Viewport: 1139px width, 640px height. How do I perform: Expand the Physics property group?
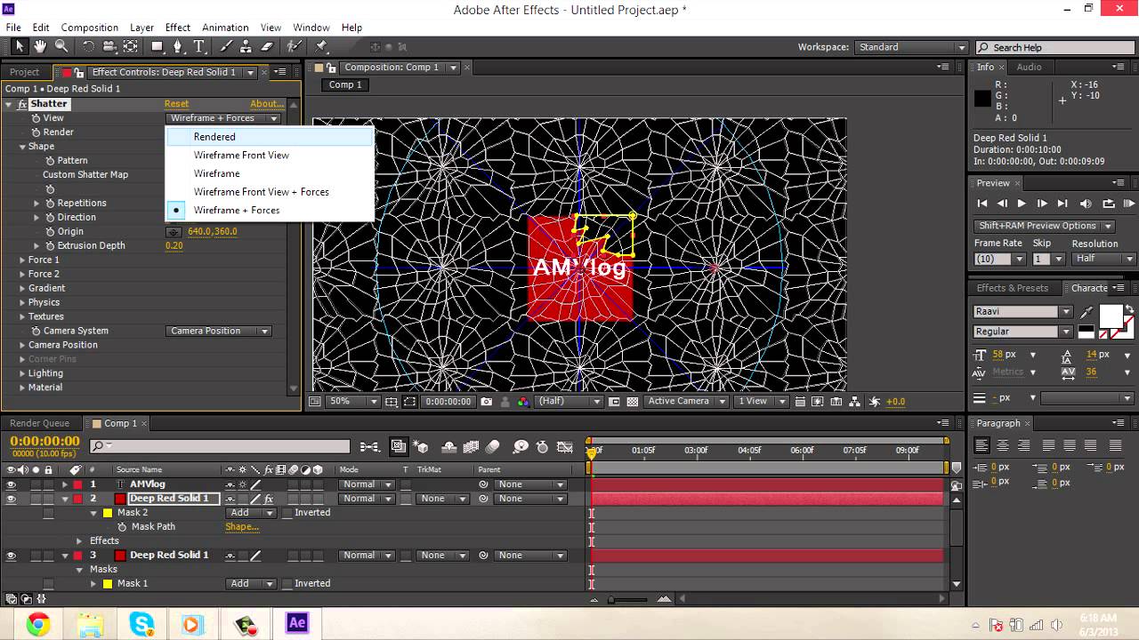point(22,303)
